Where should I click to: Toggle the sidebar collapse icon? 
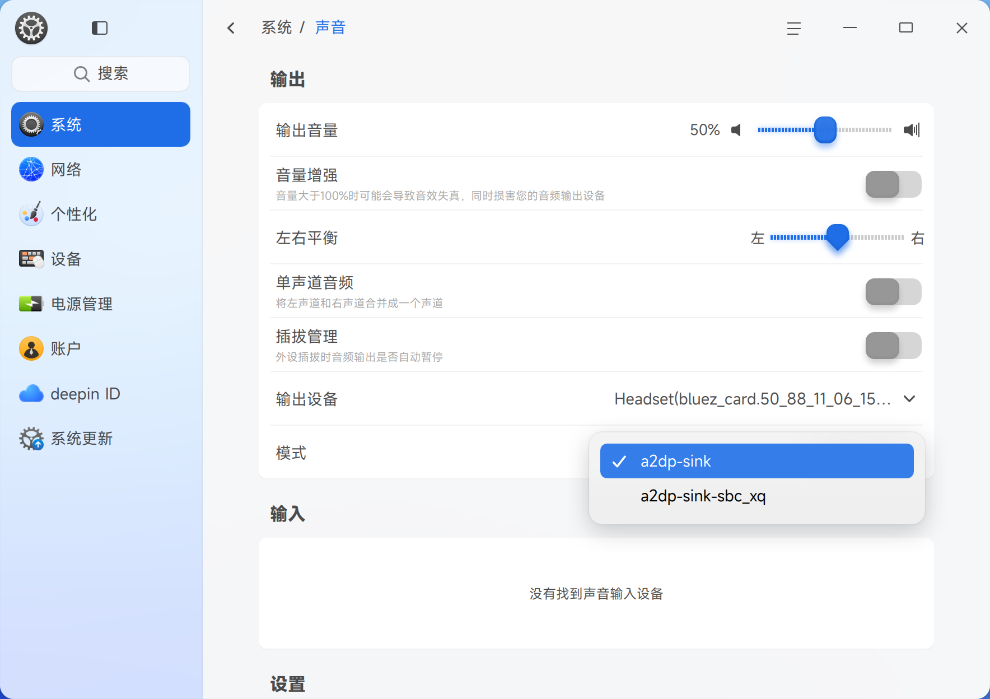100,28
